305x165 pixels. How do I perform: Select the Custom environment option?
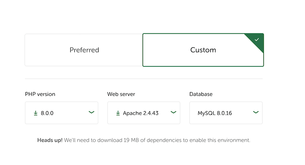click(203, 50)
